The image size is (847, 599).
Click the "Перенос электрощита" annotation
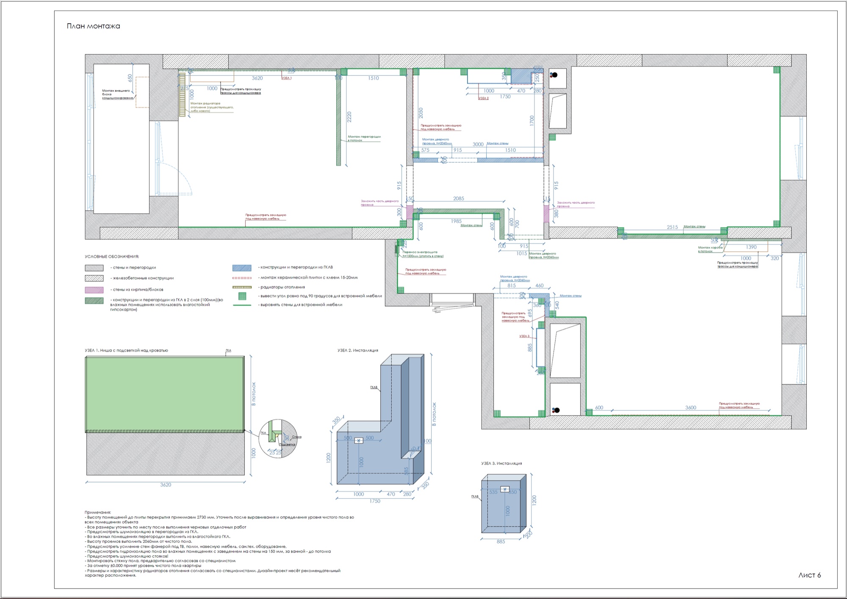423,254
